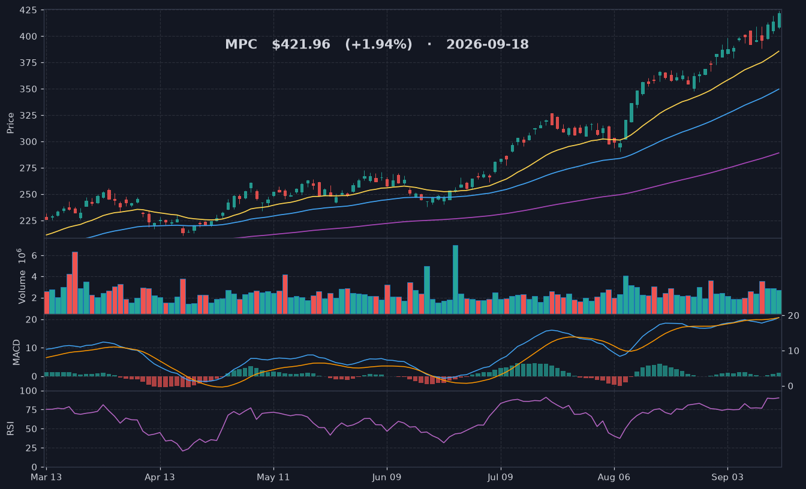Image resolution: width=806 pixels, height=489 pixels.
Task: Click the MACD axis label
Action: (16, 352)
